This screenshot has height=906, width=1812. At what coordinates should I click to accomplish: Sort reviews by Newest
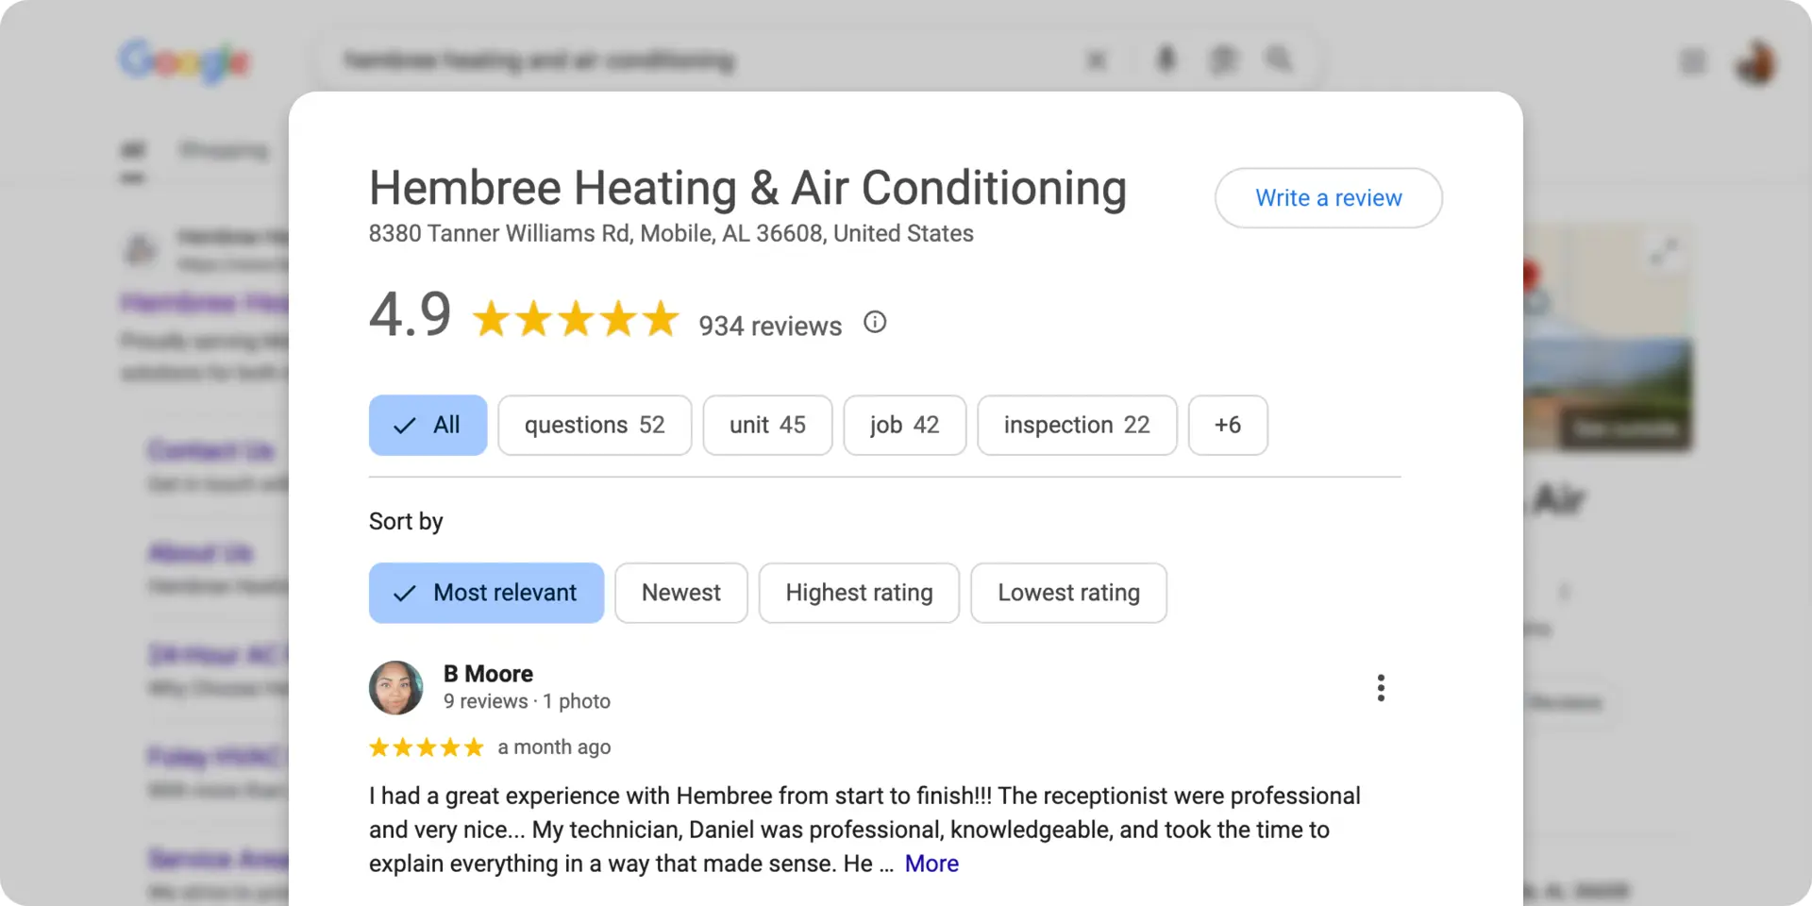point(681,593)
